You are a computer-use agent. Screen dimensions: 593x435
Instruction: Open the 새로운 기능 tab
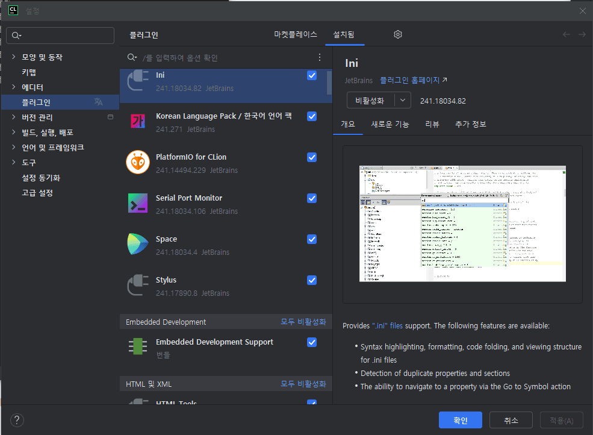(x=390, y=124)
